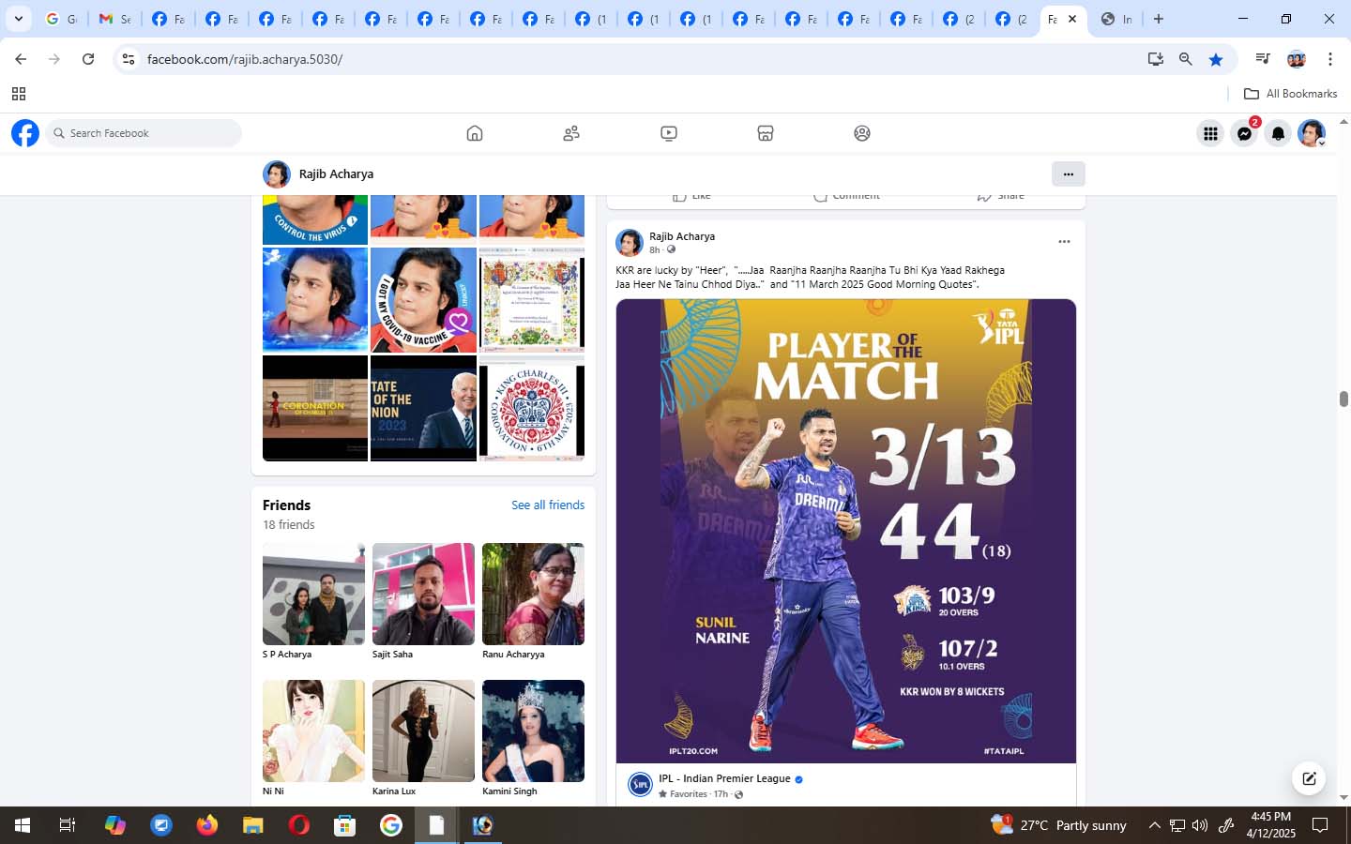Open the Windows Start menu
The width and height of the screenshot is (1351, 844).
click(x=22, y=825)
